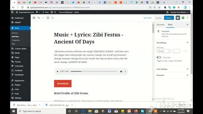Open block navigation list icon
Screen dimensions: 203x114
pos(52,18)
